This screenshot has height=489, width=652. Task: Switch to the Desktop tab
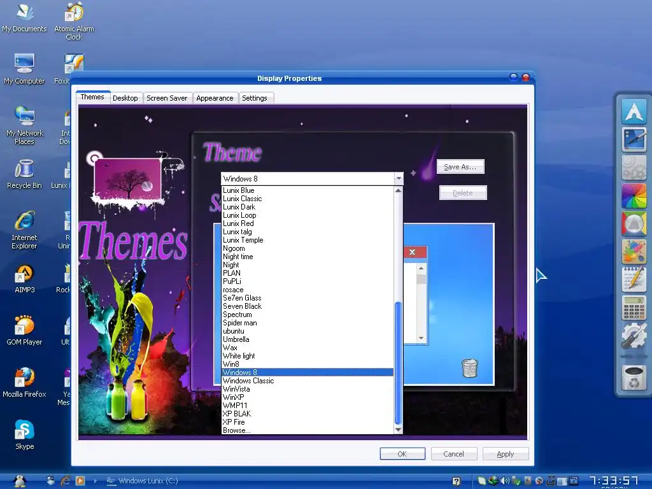(x=125, y=98)
